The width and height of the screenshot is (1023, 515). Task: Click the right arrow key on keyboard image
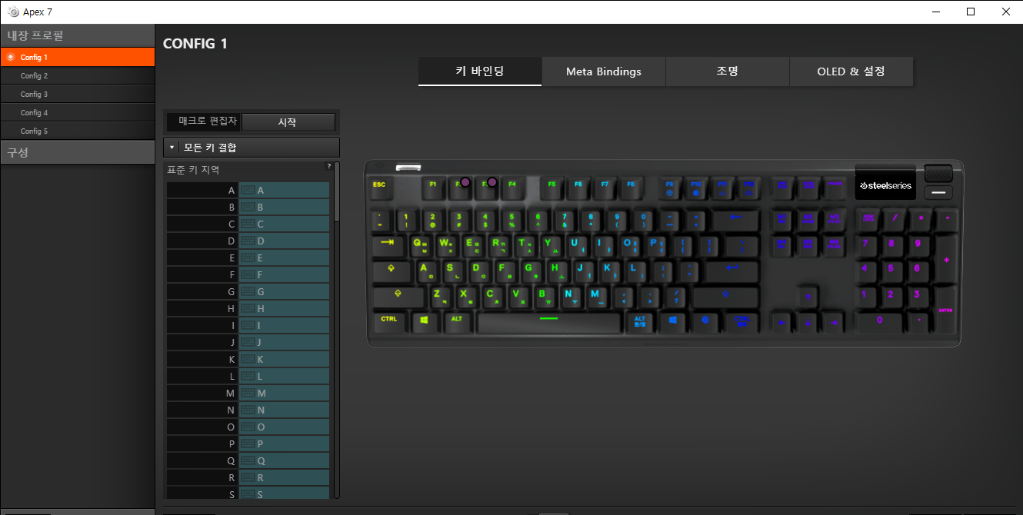tap(834, 322)
